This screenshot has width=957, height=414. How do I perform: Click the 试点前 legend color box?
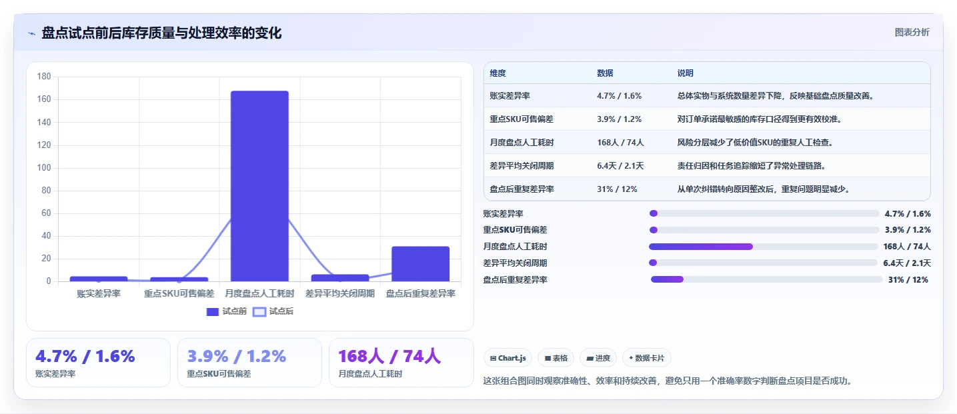click(x=213, y=311)
